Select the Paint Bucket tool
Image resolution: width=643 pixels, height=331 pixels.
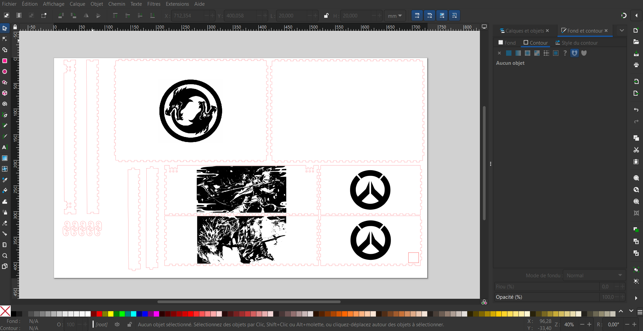5,190
